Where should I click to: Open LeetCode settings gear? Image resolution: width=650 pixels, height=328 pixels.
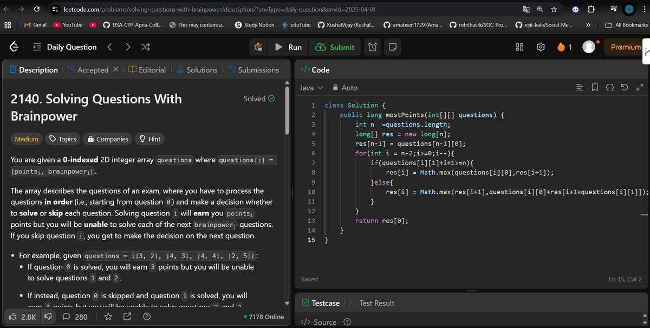(540, 47)
